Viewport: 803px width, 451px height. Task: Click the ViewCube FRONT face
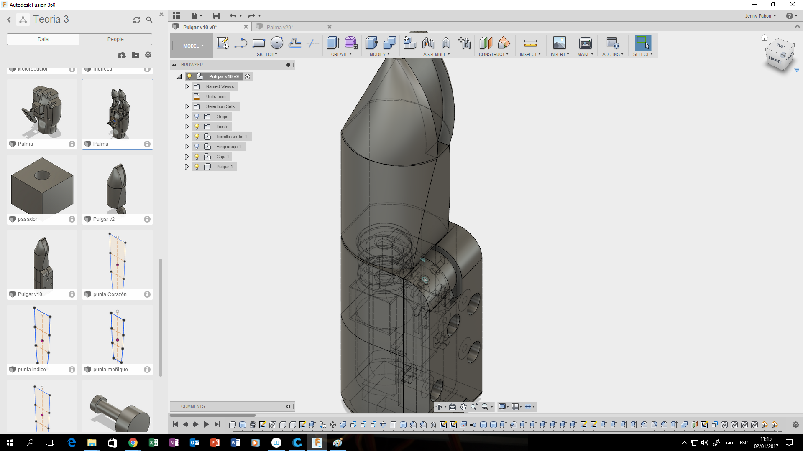pyautogui.click(x=775, y=60)
